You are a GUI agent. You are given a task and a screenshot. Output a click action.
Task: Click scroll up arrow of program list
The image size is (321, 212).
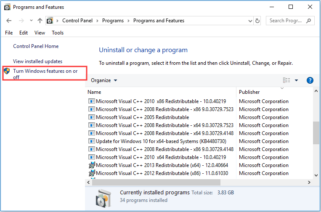point(316,91)
